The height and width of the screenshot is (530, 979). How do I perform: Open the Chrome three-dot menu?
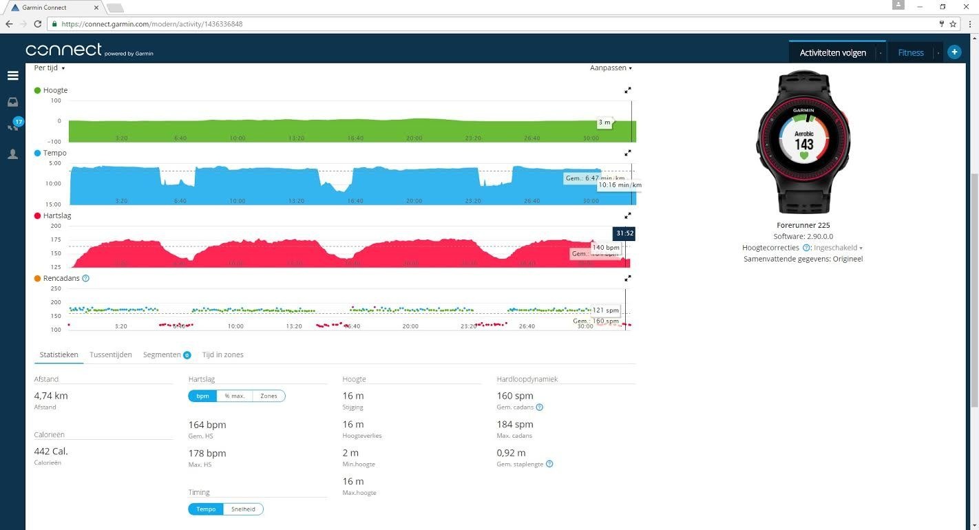click(969, 23)
